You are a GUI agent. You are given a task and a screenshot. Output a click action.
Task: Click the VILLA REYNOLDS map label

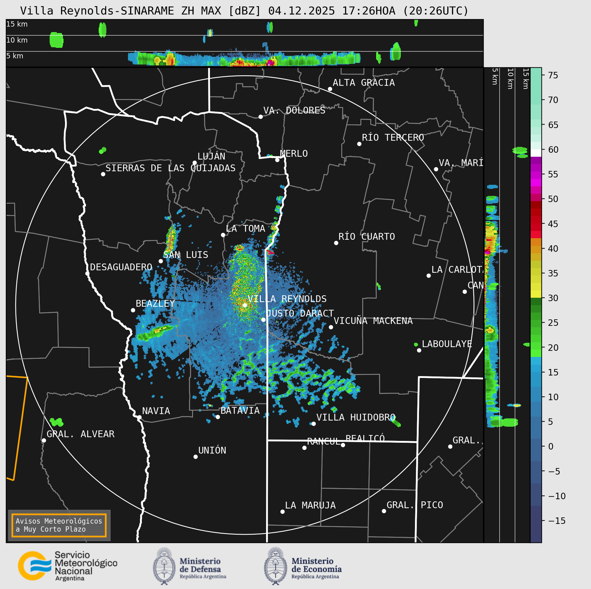click(x=287, y=299)
